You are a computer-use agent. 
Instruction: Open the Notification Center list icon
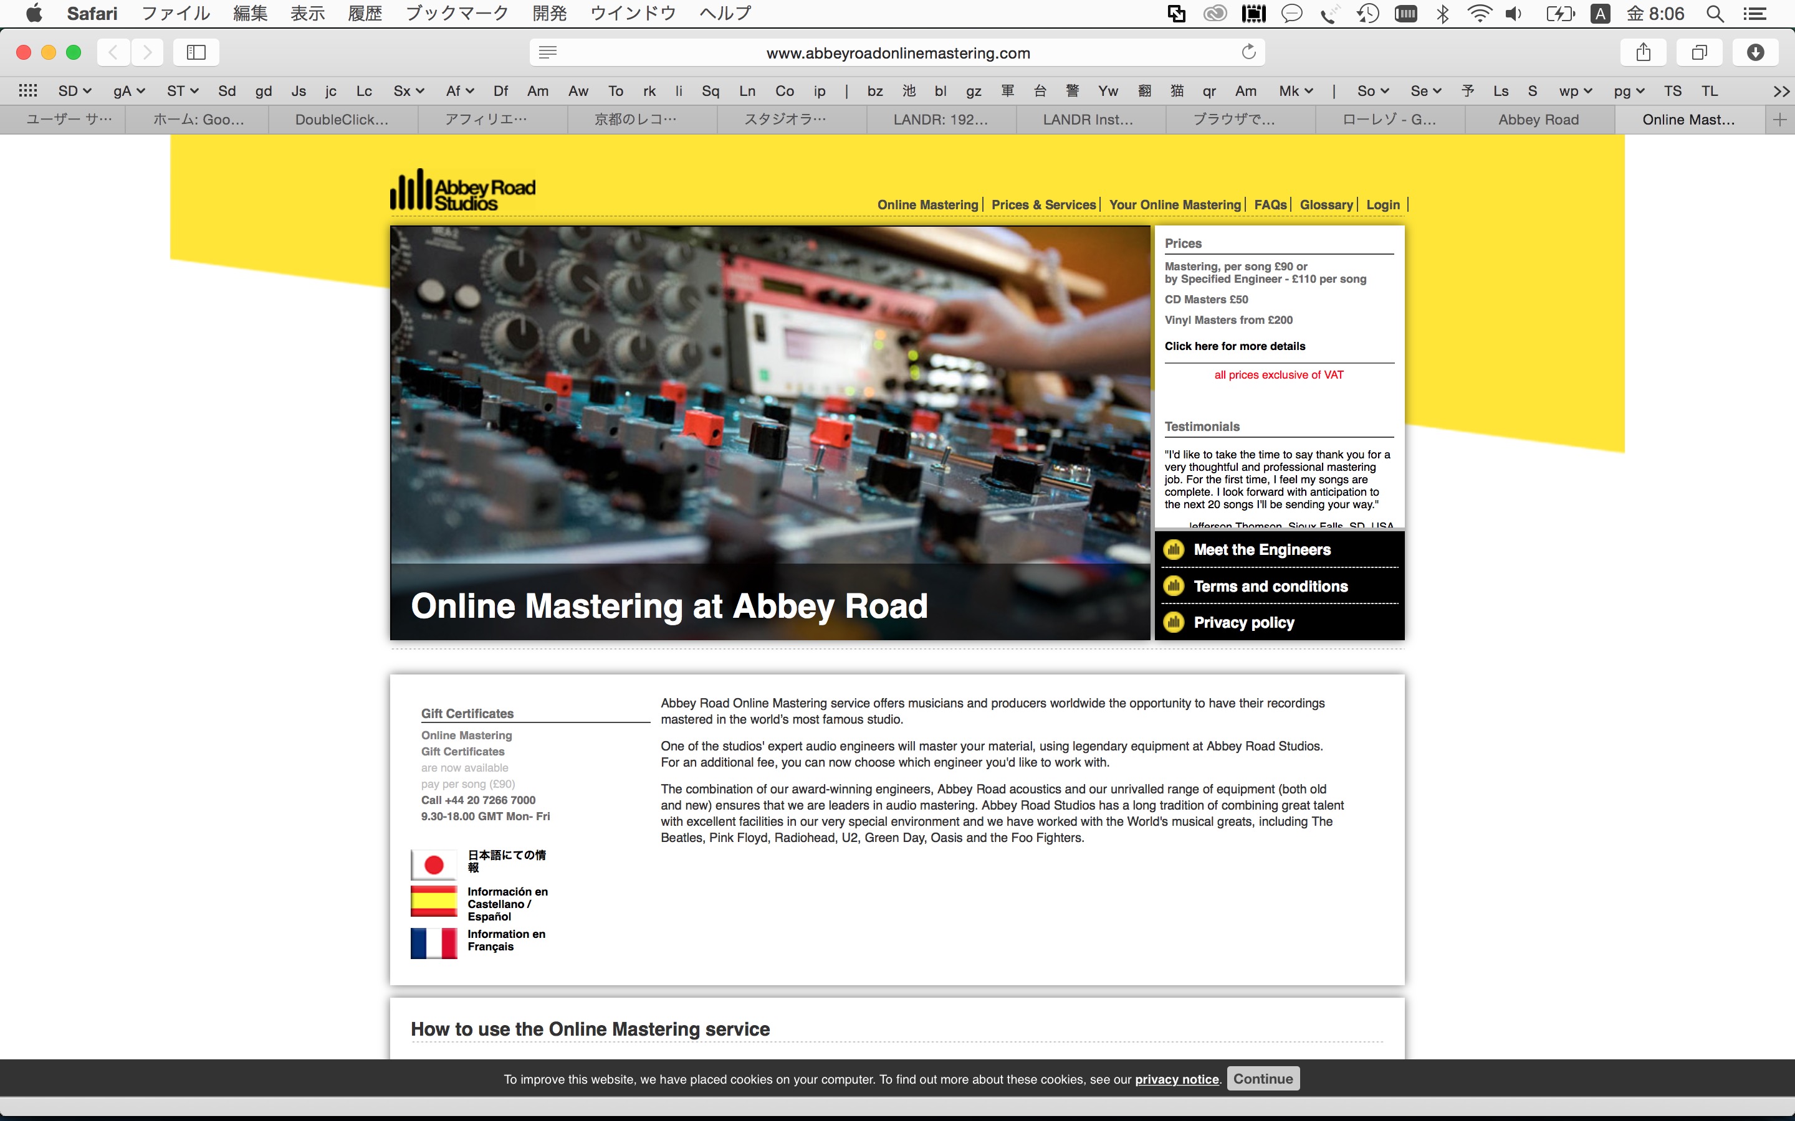coord(1754,13)
